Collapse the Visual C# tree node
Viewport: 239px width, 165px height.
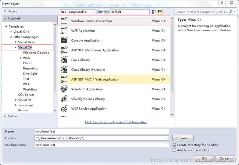coord(16,47)
